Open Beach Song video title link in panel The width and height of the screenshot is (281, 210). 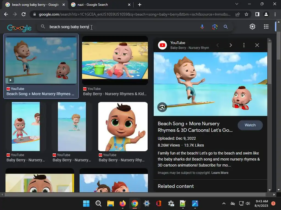tap(195, 127)
